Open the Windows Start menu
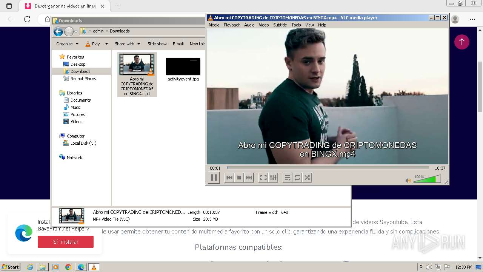The width and height of the screenshot is (483, 272). point(10,267)
